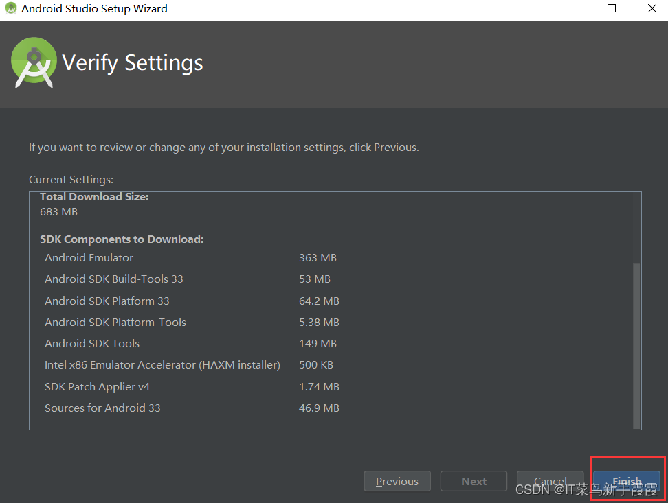668x503 pixels.
Task: Go back with the Previous button
Action: (397, 481)
